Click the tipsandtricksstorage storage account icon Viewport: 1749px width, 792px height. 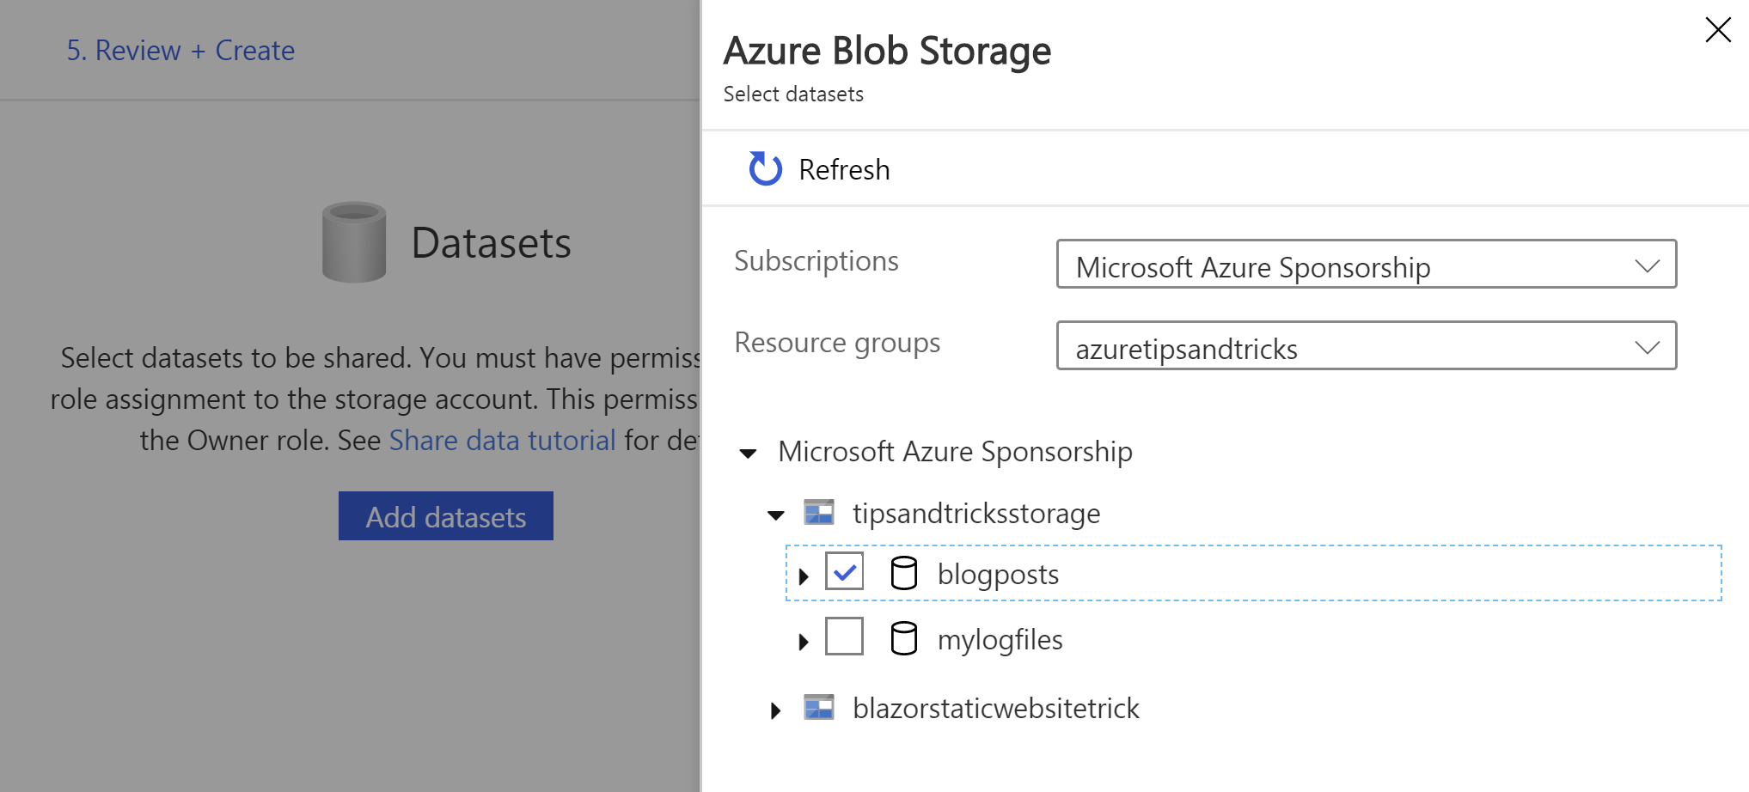pyautogui.click(x=819, y=513)
